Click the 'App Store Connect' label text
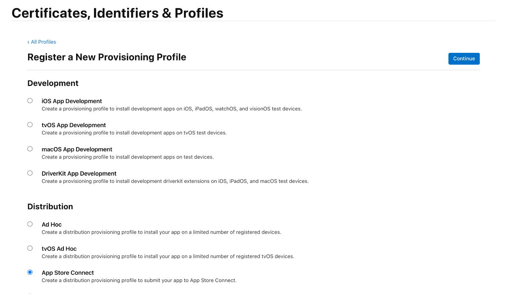The image size is (510, 294). 68,273
